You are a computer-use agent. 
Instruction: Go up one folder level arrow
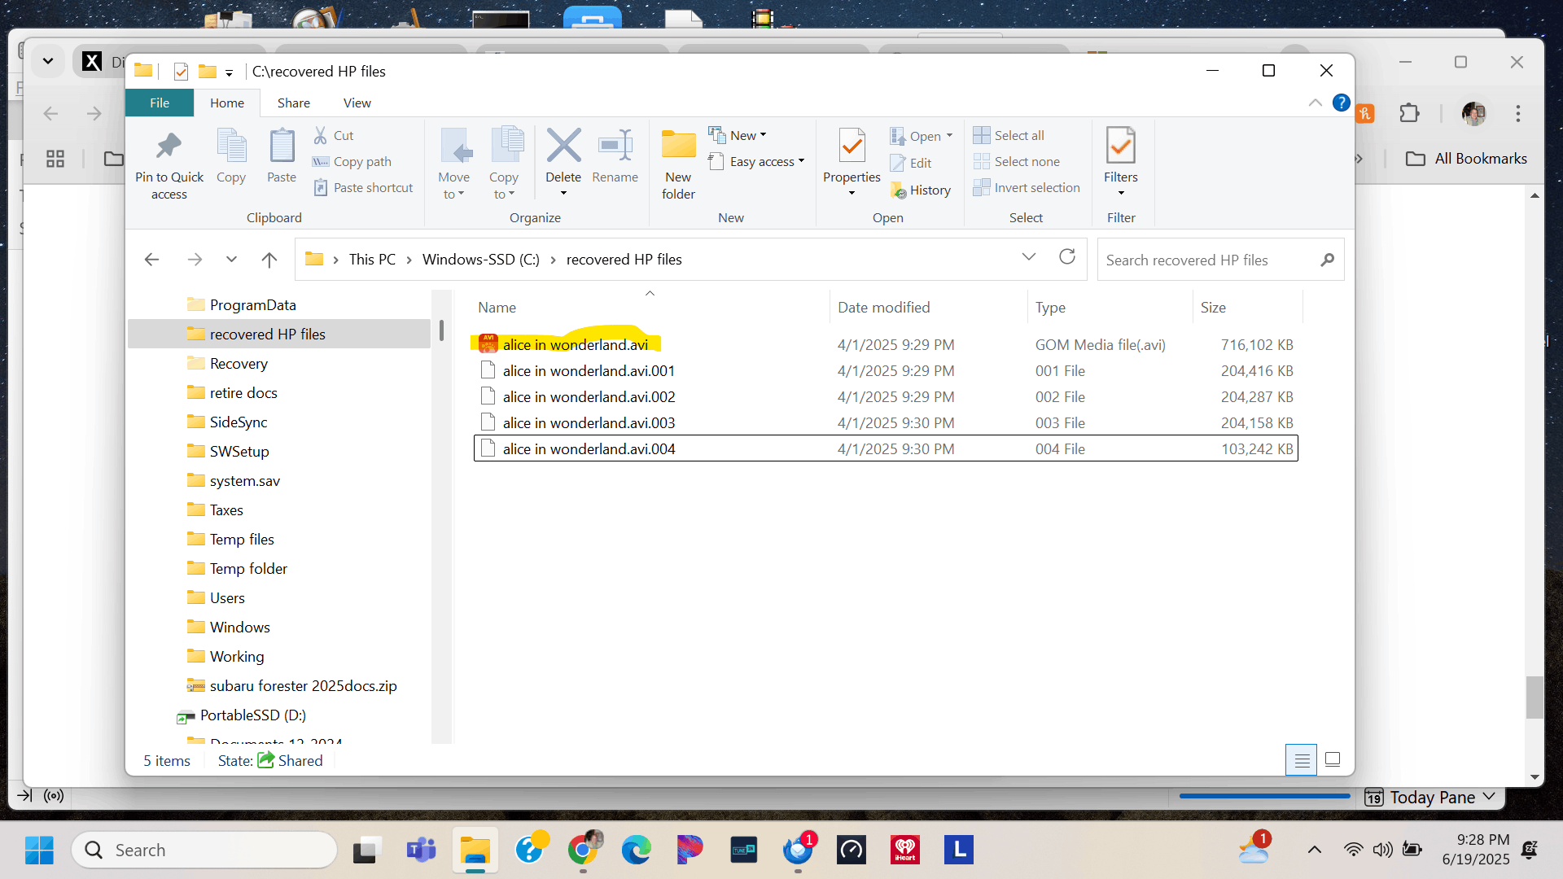coord(269,260)
